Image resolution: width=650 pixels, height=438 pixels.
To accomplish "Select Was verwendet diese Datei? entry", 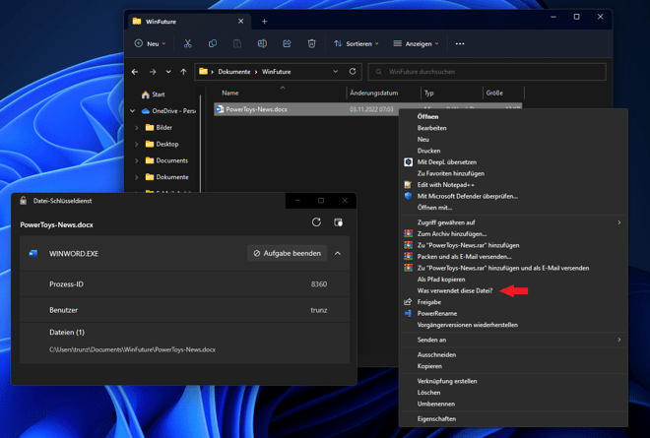I will (x=455, y=290).
